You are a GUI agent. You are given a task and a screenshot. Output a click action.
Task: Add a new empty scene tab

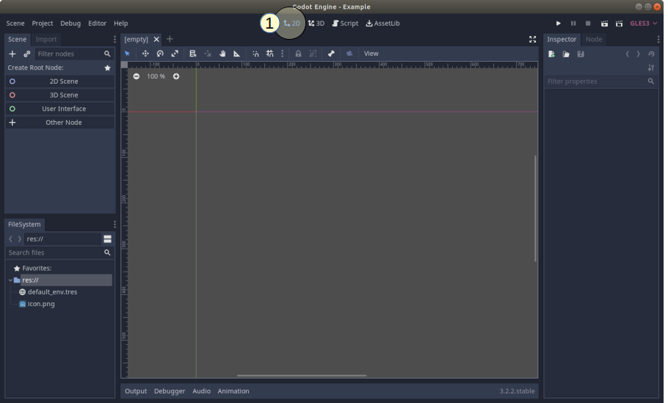(170, 39)
